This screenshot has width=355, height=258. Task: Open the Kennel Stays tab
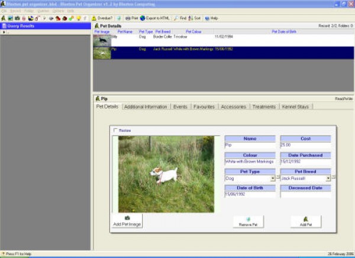295,107
